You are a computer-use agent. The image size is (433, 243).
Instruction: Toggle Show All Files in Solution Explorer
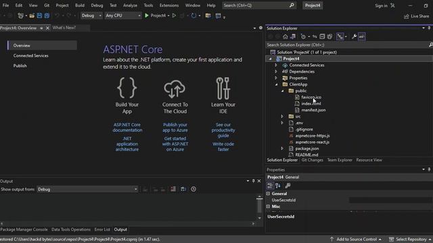329,36
